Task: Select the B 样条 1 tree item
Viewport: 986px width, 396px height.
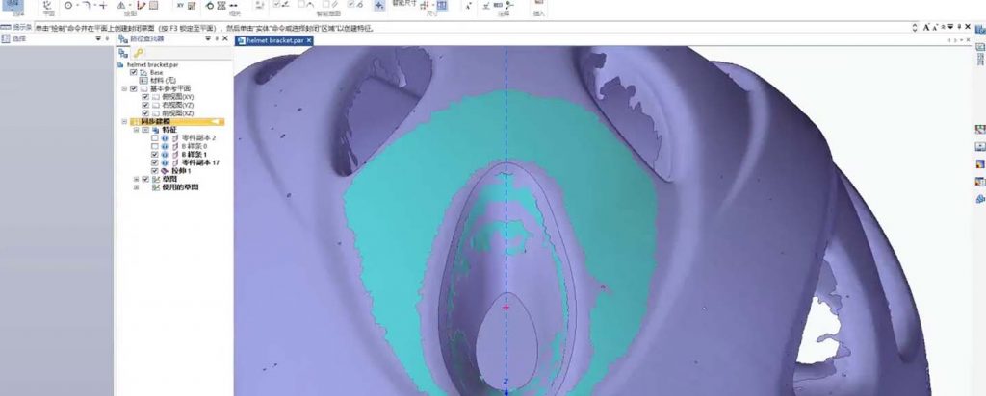Action: [195, 155]
